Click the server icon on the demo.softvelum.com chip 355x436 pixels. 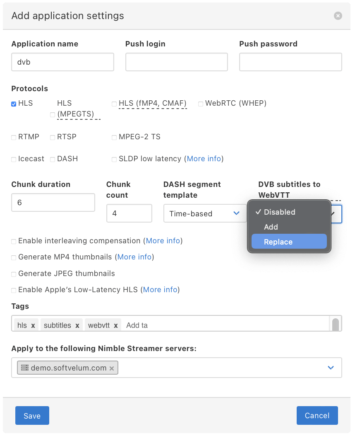tap(25, 368)
